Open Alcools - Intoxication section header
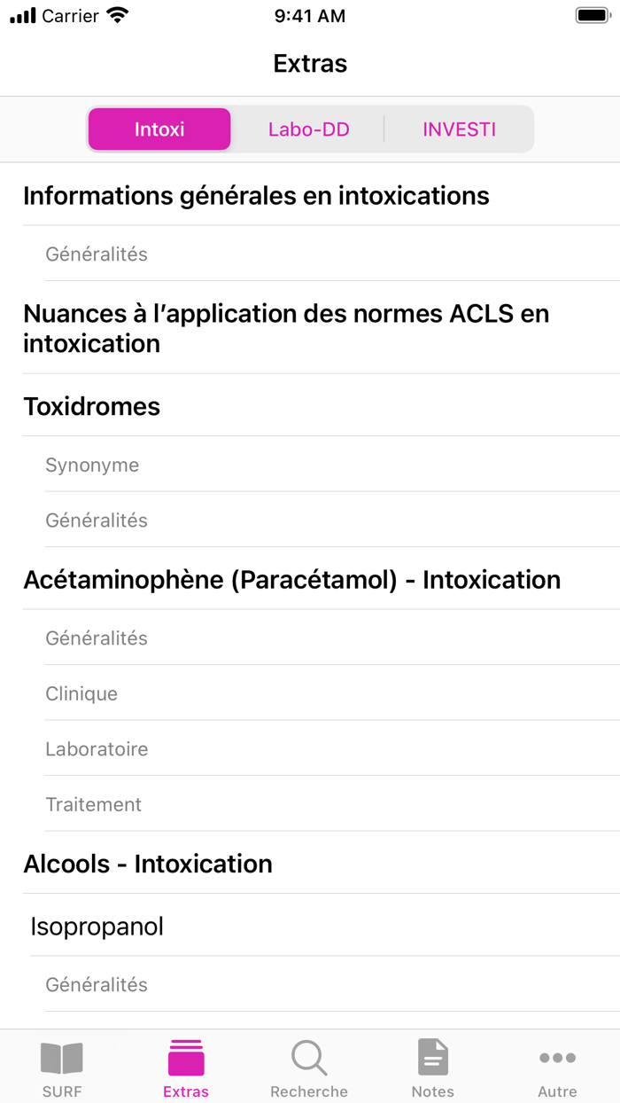This screenshot has width=620, height=1103. click(x=148, y=864)
